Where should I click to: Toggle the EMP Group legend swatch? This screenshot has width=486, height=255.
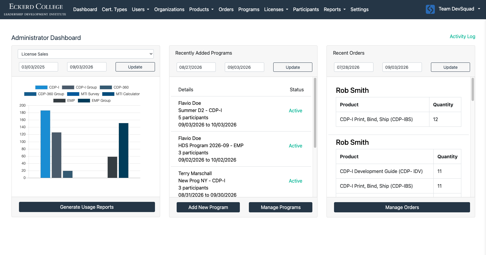84,101
